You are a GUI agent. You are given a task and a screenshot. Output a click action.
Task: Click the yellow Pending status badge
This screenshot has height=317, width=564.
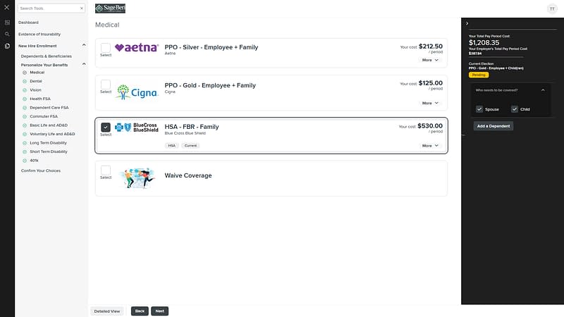tap(478, 75)
